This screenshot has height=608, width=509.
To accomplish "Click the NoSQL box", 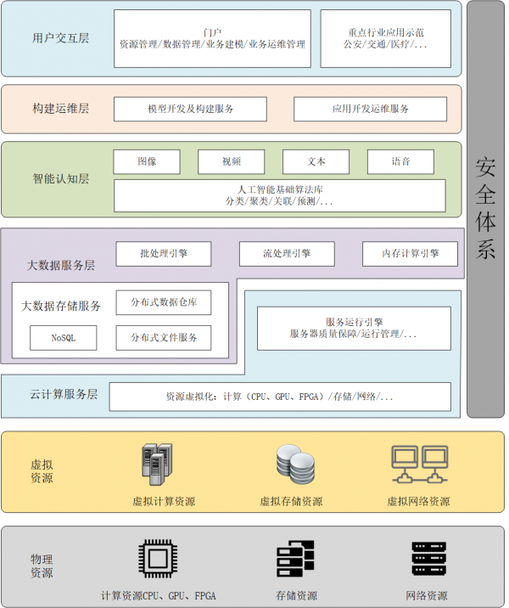I will pos(63,337).
